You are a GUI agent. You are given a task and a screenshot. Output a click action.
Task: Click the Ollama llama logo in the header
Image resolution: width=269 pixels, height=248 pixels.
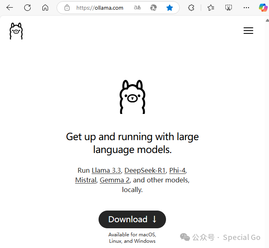click(16, 31)
